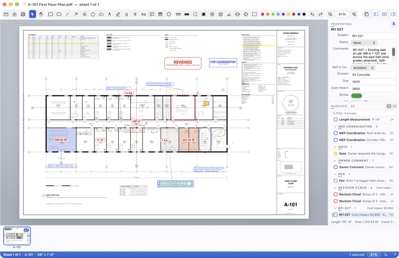Viewport: 399px width, 258px height.
Task: Select the diameter measurement tool
Action: pyautogui.click(x=237, y=14)
